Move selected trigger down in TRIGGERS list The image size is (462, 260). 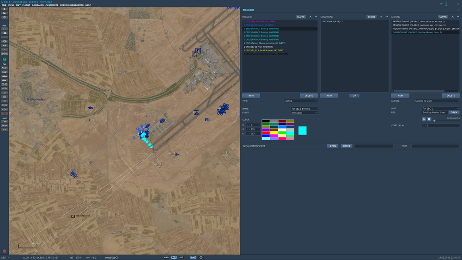click(316, 17)
